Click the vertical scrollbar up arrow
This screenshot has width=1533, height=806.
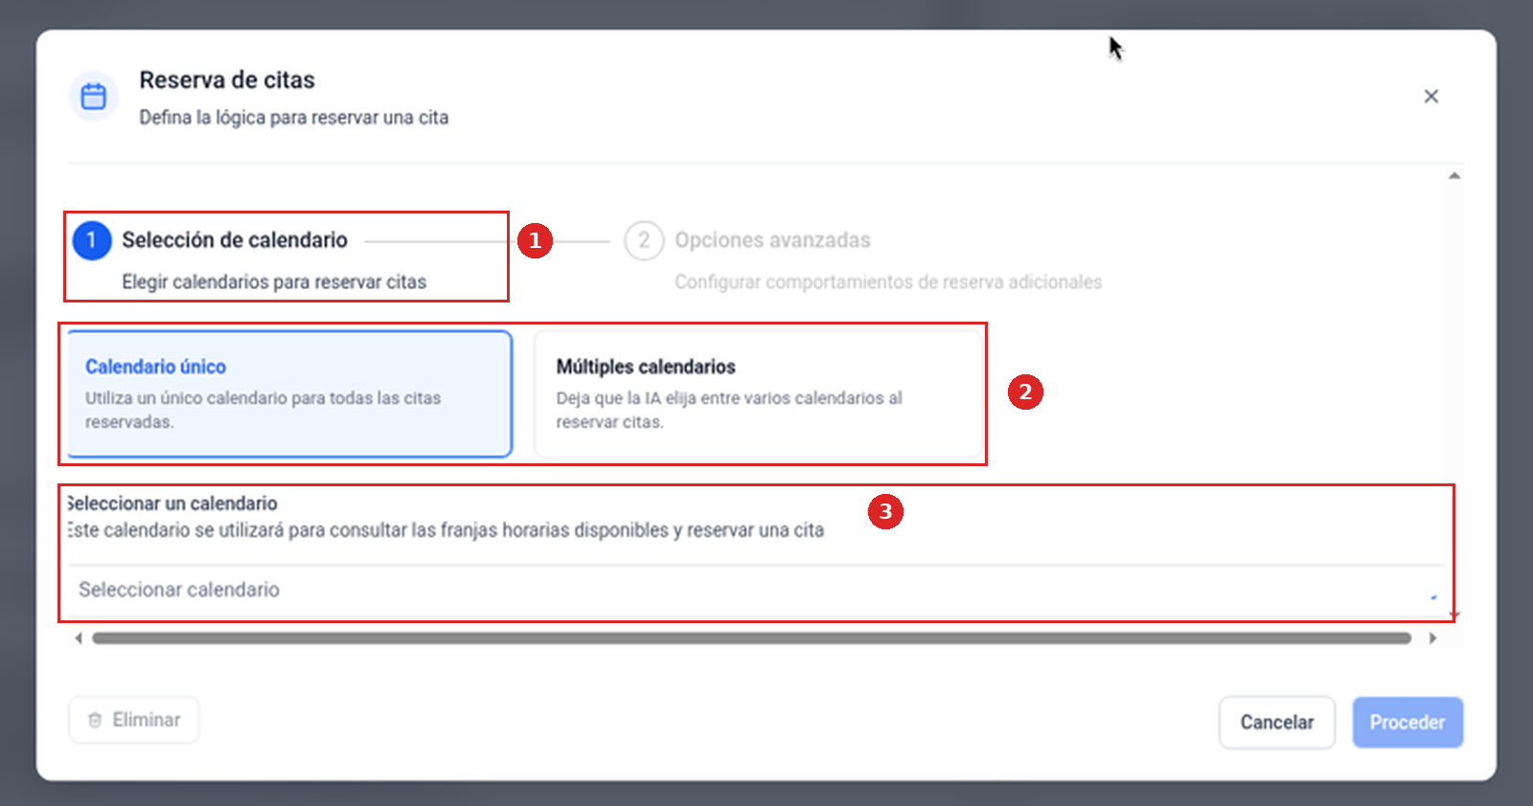tap(1454, 176)
